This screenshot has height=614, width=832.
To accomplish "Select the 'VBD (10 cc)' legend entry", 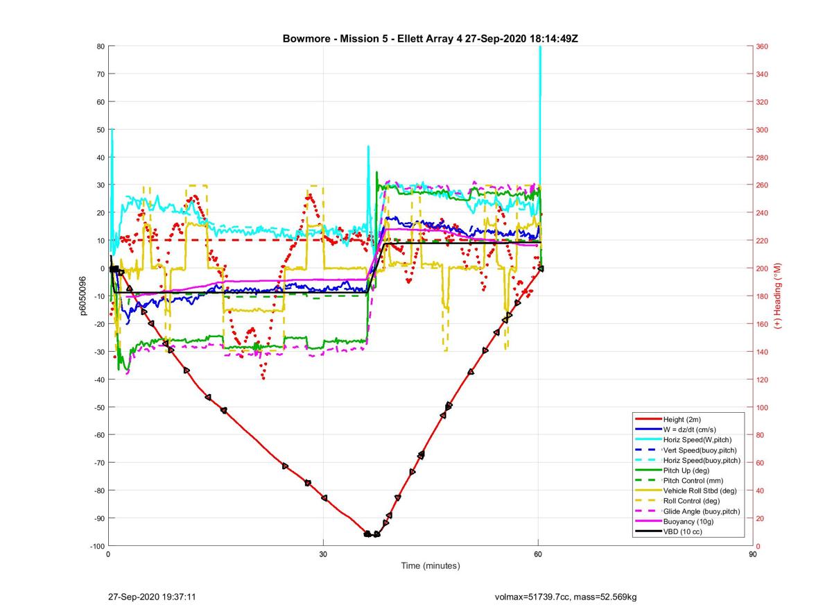I will [683, 531].
